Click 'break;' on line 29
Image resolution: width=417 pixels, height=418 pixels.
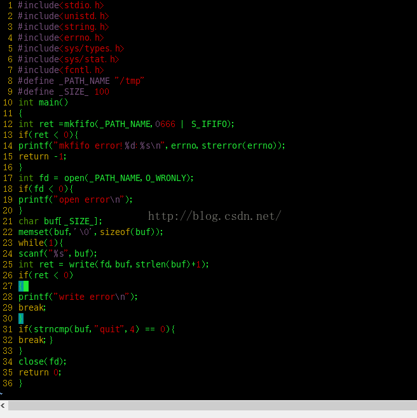click(32, 307)
